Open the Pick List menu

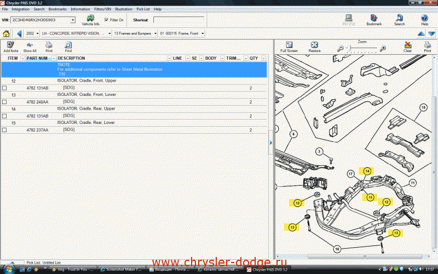(x=143, y=9)
